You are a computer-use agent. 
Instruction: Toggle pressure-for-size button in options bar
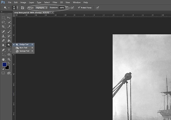click(x=97, y=8)
